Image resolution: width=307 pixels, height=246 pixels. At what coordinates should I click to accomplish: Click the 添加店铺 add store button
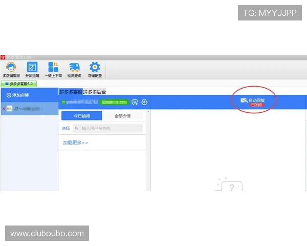coord(17,95)
